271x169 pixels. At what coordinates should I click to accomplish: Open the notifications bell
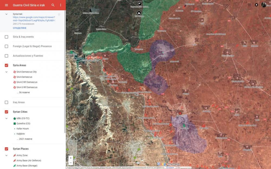(x=256, y=5)
